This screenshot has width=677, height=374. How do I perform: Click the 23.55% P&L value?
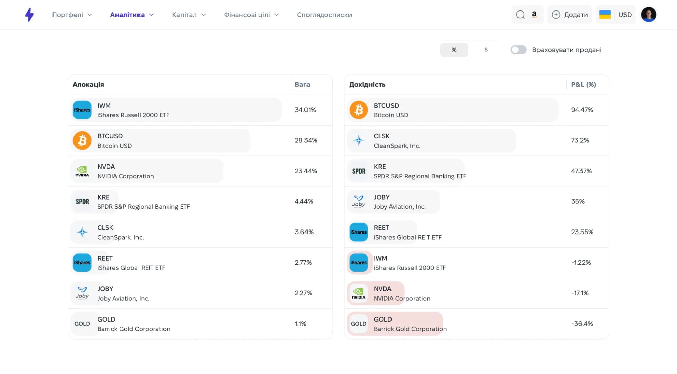pos(582,232)
